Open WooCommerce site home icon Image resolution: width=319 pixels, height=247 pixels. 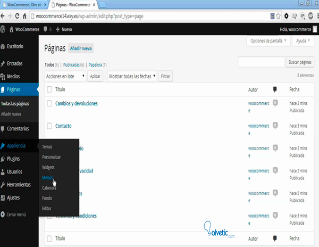(x=12, y=29)
